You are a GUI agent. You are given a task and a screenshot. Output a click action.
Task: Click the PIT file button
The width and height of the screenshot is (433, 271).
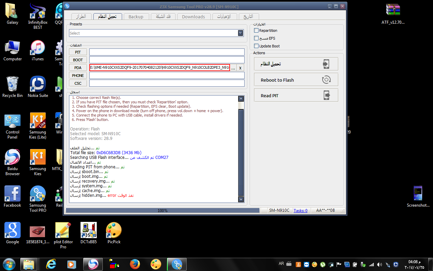78,52
